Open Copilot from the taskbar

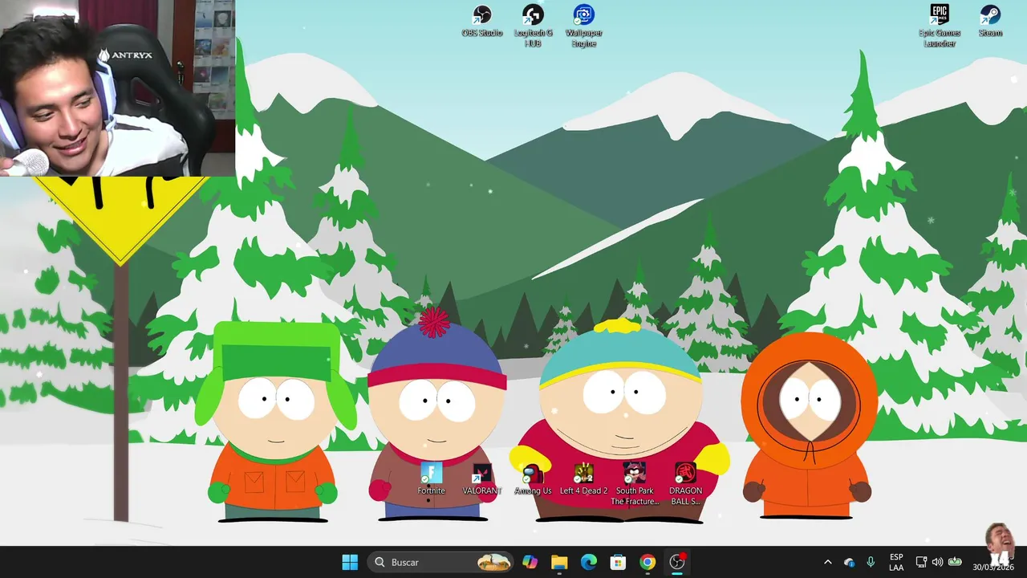[530, 562]
